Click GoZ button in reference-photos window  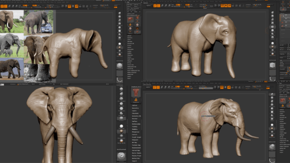pos(128,12)
